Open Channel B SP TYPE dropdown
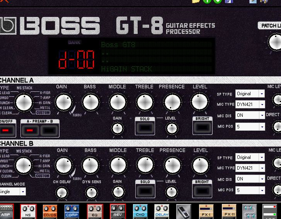Viewport: 281px width, 219px height. (x=250, y=157)
